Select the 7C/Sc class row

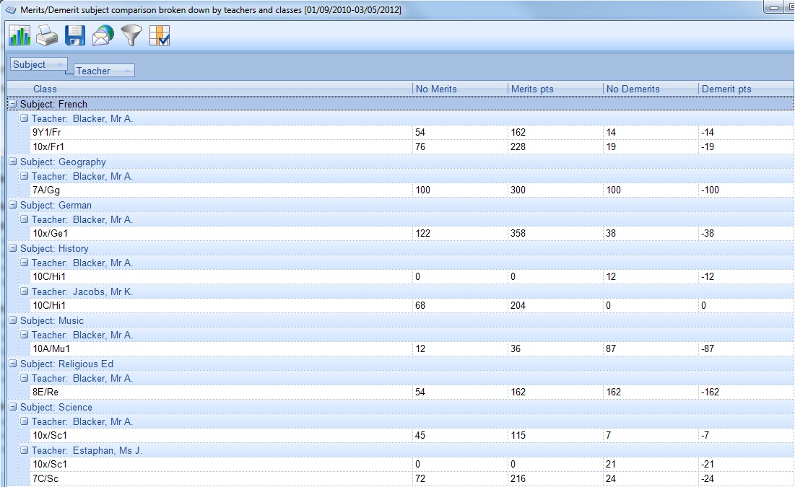(x=412, y=478)
